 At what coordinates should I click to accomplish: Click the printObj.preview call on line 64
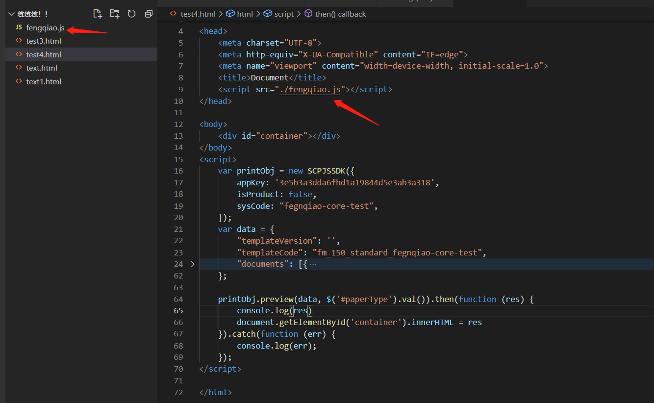(256, 300)
